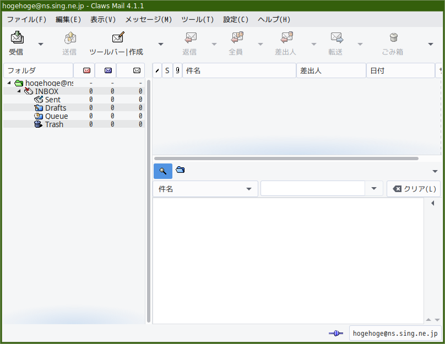445x344 pixels.
Task: Click the 差出人 reply-to-sender icon
Action: (286, 37)
